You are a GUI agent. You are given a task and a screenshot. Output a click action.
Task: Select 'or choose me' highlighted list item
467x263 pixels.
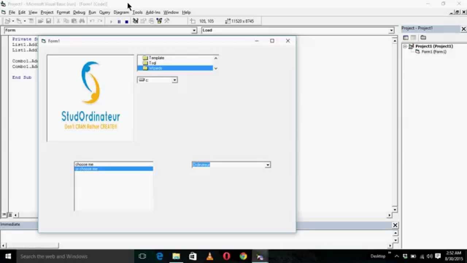point(113,169)
